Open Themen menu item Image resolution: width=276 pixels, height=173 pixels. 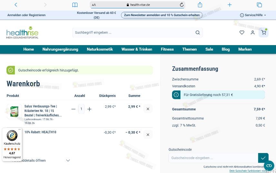click(189, 49)
